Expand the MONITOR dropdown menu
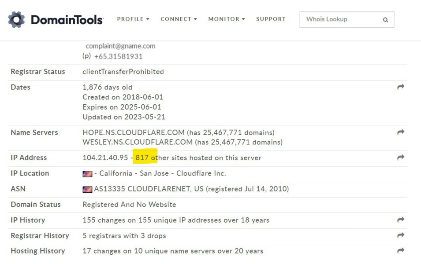Image resolution: width=421 pixels, height=264 pixels. [x=227, y=19]
